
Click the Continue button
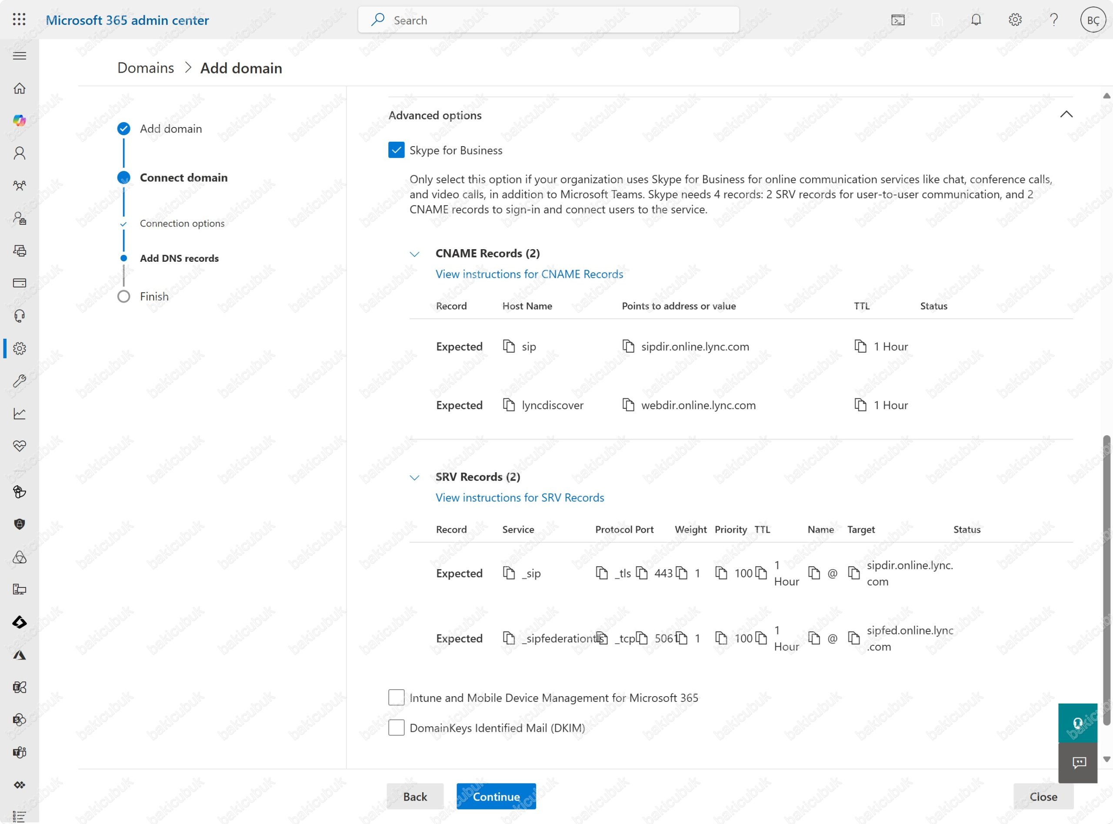pos(496,797)
